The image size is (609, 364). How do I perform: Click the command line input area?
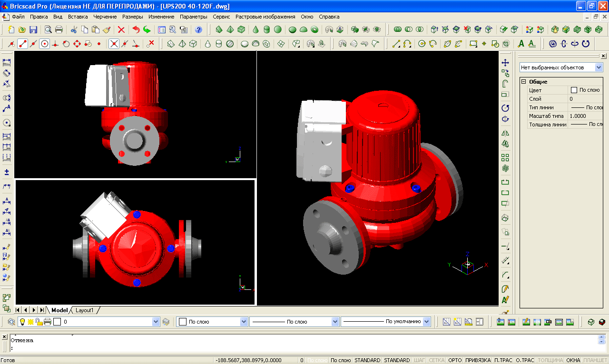[x=304, y=348]
